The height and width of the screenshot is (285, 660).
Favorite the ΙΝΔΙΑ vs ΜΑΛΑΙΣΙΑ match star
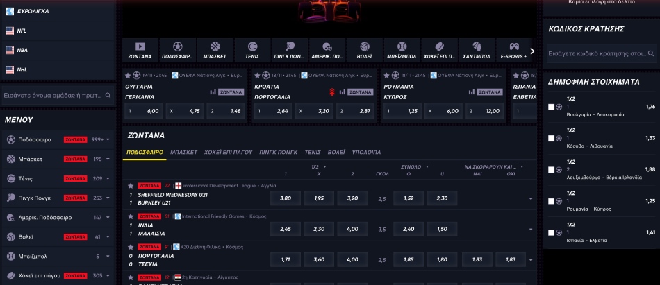tap(131, 216)
